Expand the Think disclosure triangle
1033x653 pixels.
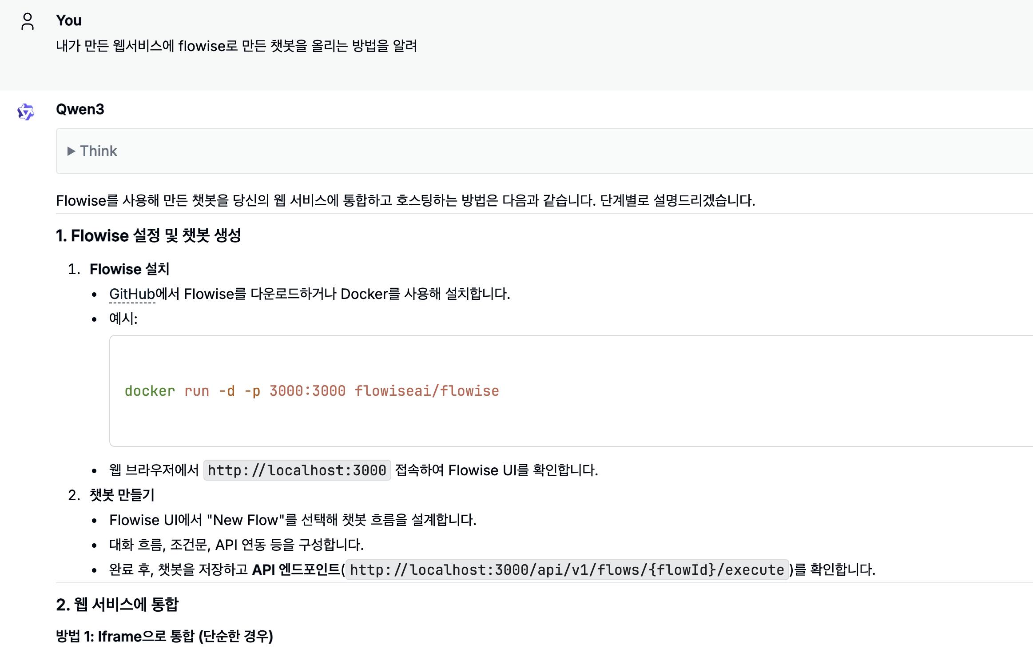click(71, 151)
